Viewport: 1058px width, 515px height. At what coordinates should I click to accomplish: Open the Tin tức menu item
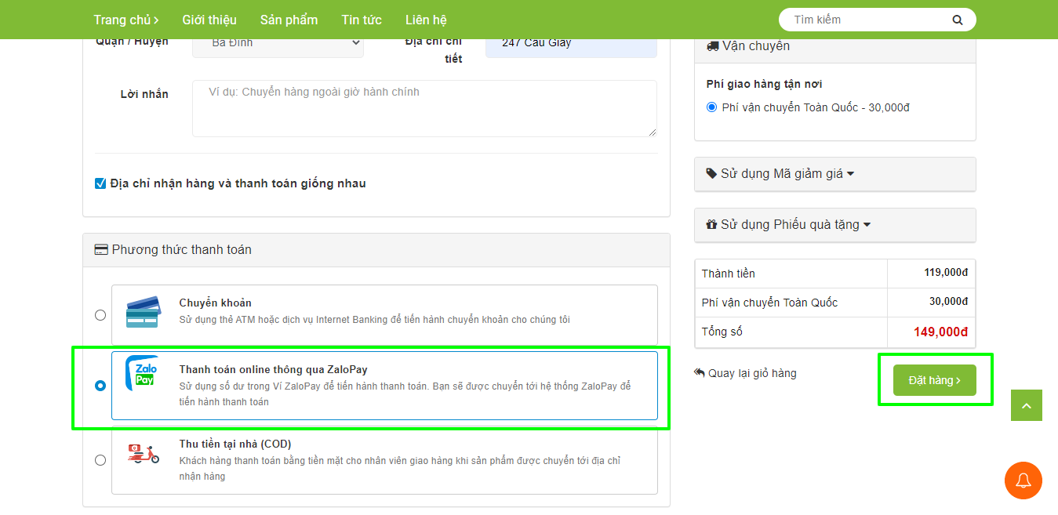click(362, 20)
